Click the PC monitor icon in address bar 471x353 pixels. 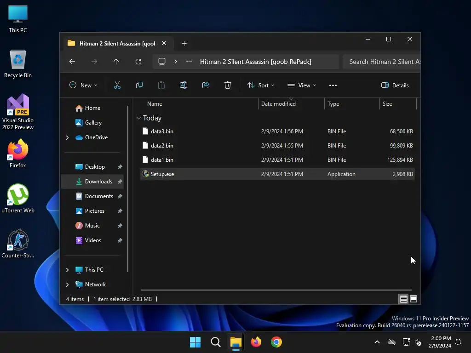click(162, 62)
